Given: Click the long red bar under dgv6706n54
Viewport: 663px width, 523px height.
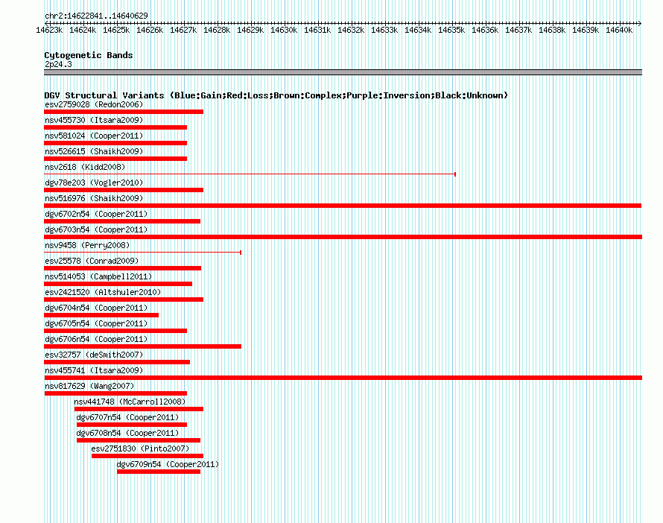Looking at the screenshot, I should coord(142,346).
